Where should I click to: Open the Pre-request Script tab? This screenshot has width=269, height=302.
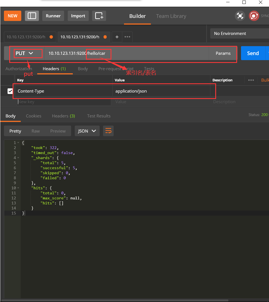coord(116,69)
